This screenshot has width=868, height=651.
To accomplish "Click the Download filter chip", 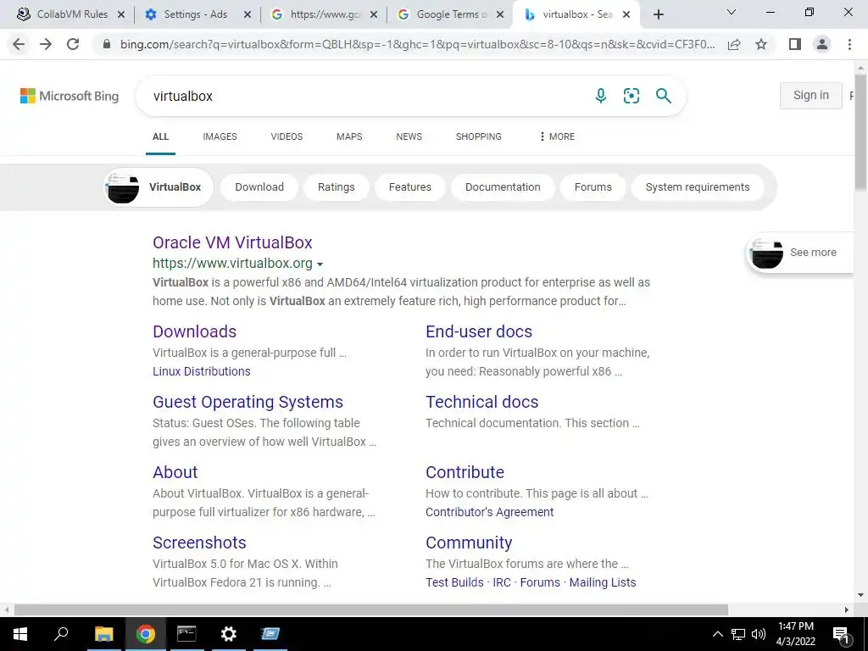I will [259, 187].
